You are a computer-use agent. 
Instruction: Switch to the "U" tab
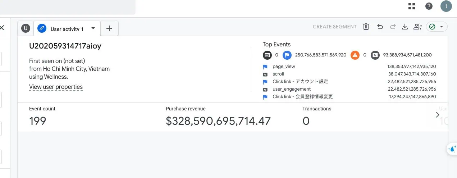(x=25, y=28)
